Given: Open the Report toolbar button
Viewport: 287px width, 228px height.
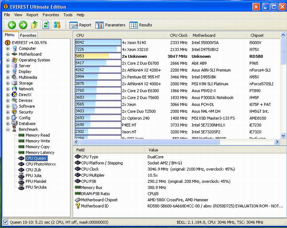Looking at the screenshot, I should click(x=80, y=25).
